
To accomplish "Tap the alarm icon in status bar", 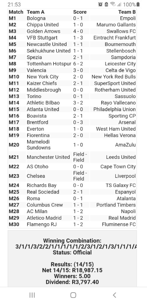I will (x=100, y=4).
